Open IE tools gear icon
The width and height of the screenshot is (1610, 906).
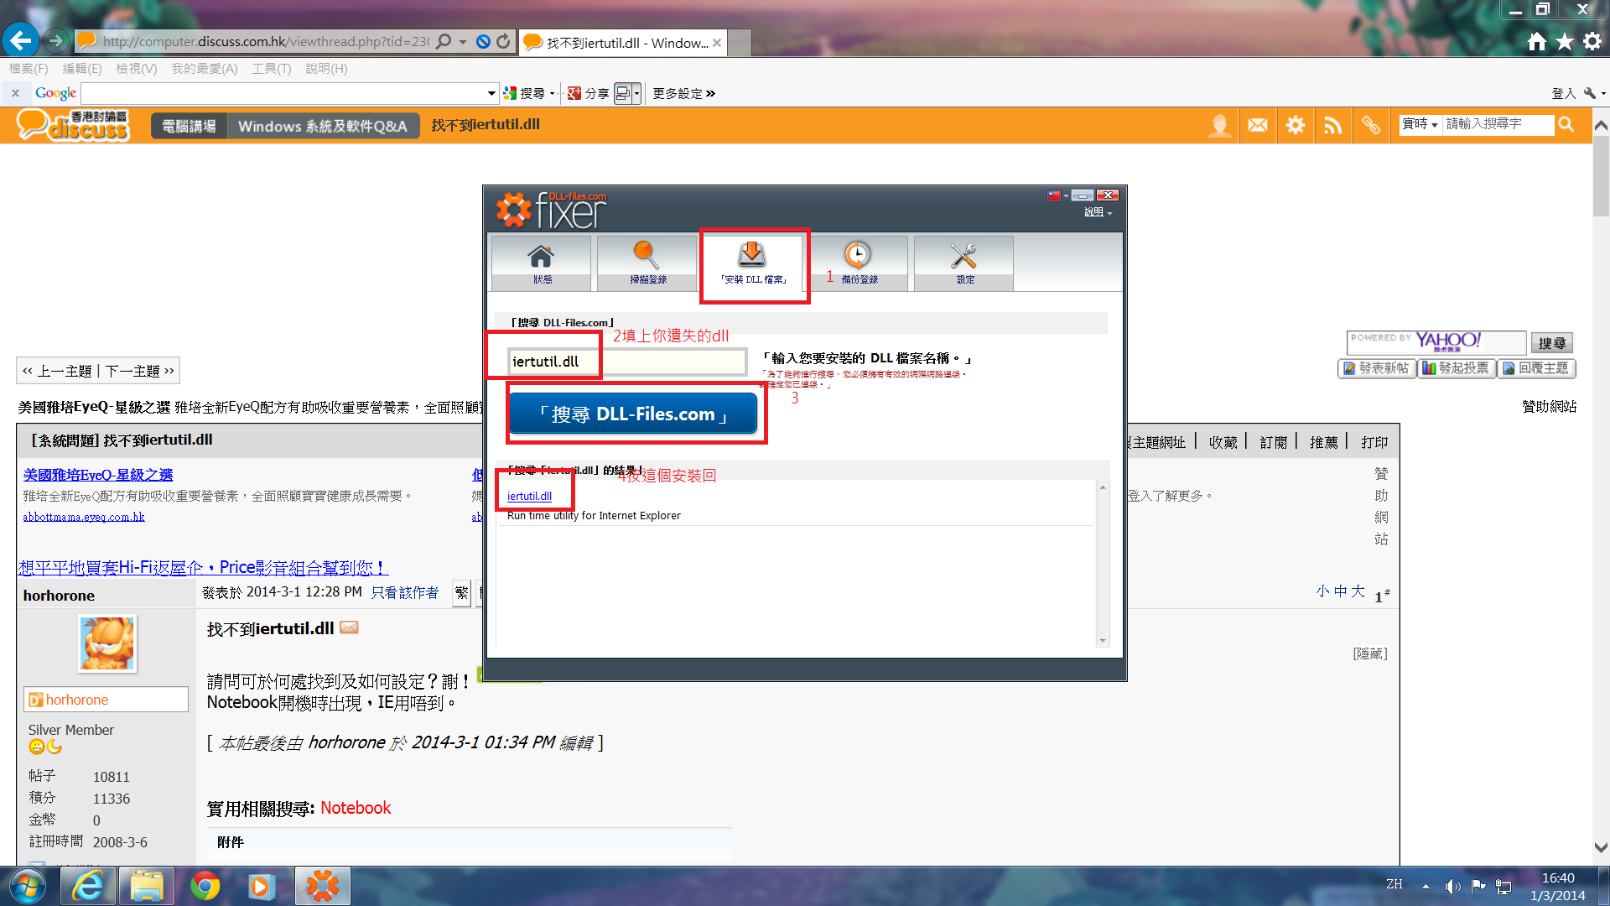click(1592, 41)
